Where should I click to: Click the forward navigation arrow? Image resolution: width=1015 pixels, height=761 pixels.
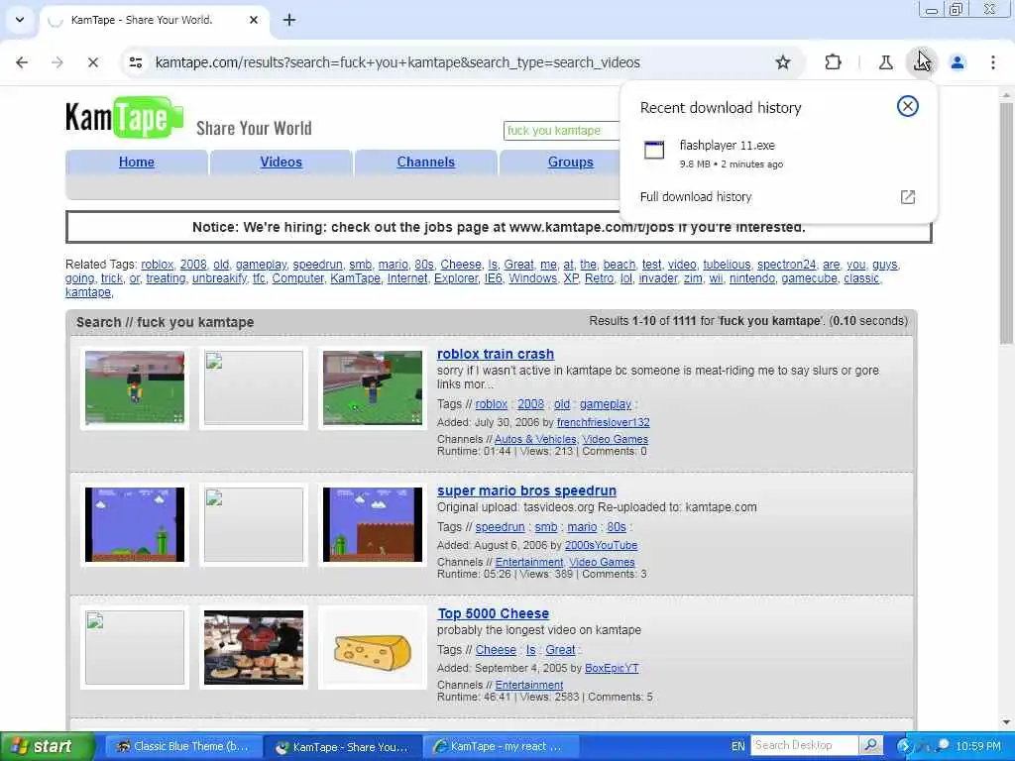click(x=57, y=62)
